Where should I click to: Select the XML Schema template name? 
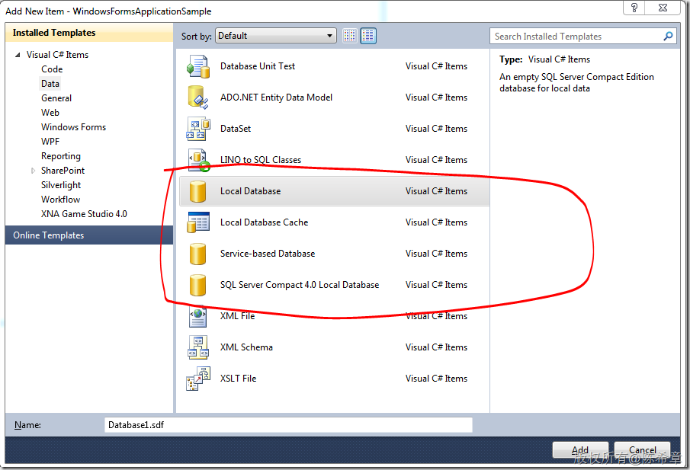pyautogui.click(x=246, y=347)
